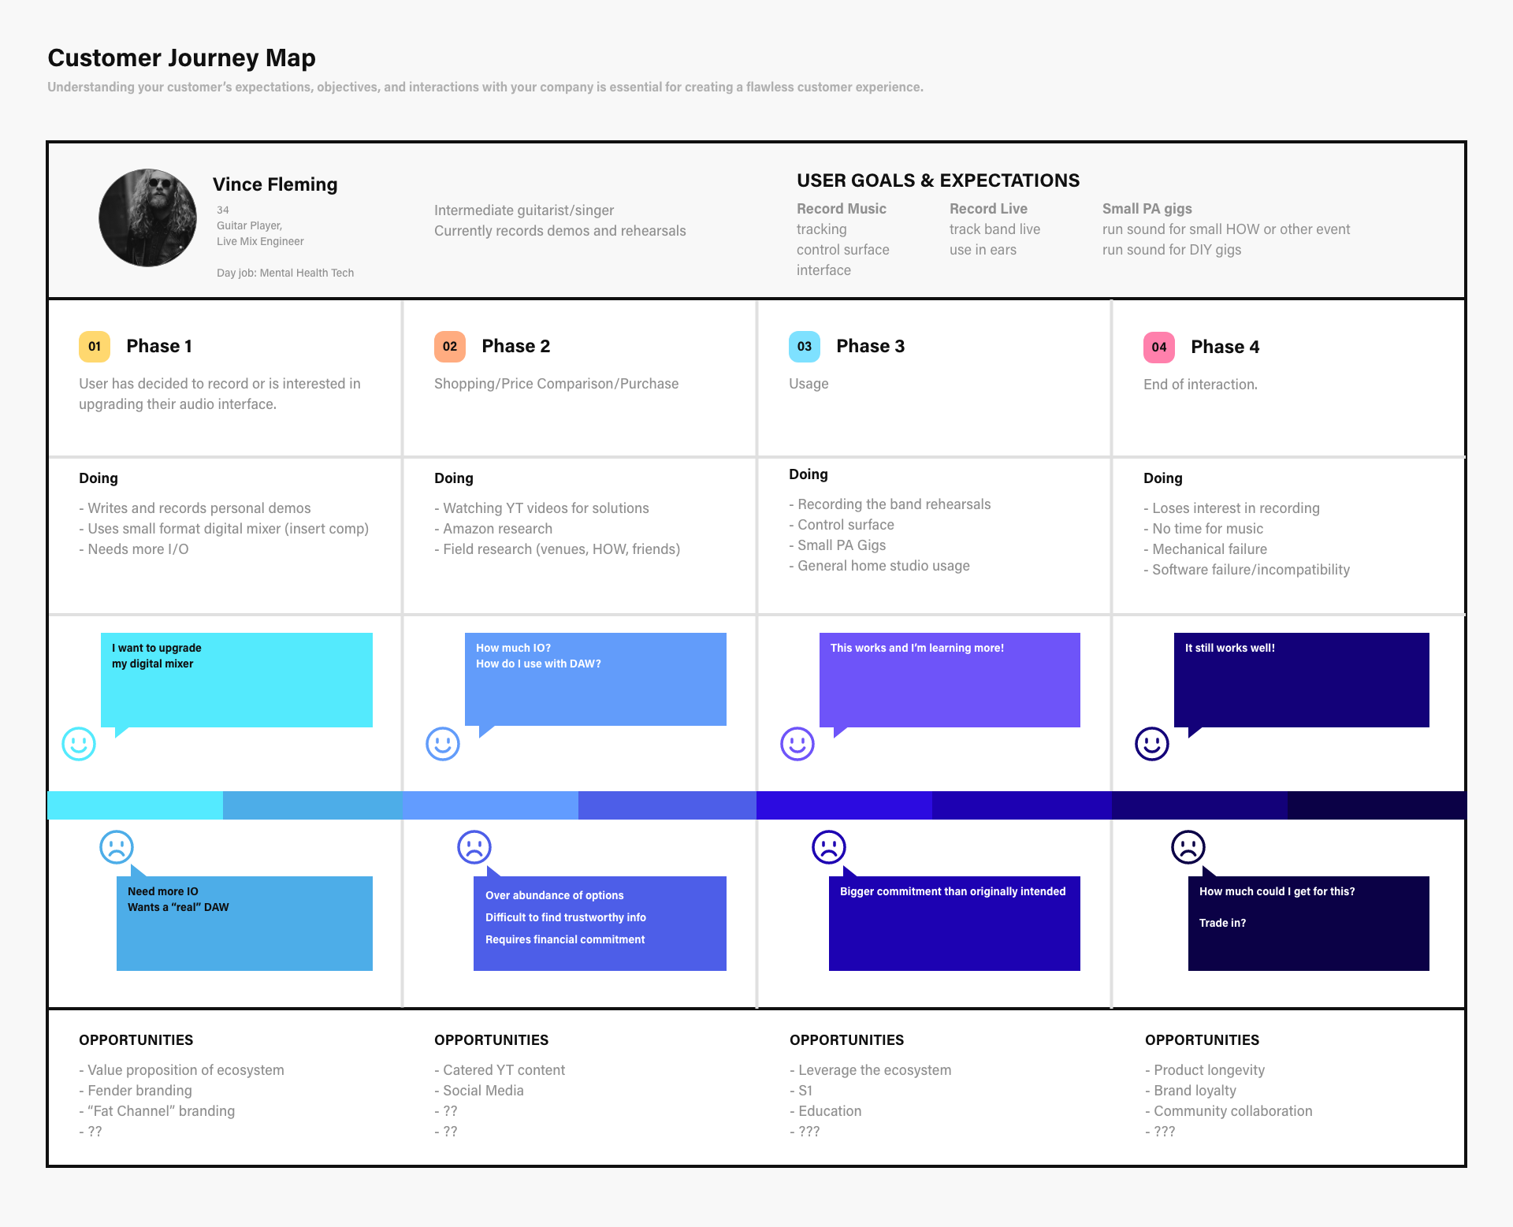This screenshot has height=1227, width=1513.
Task: Click the Phase 3 frowning face icon
Action: [829, 847]
